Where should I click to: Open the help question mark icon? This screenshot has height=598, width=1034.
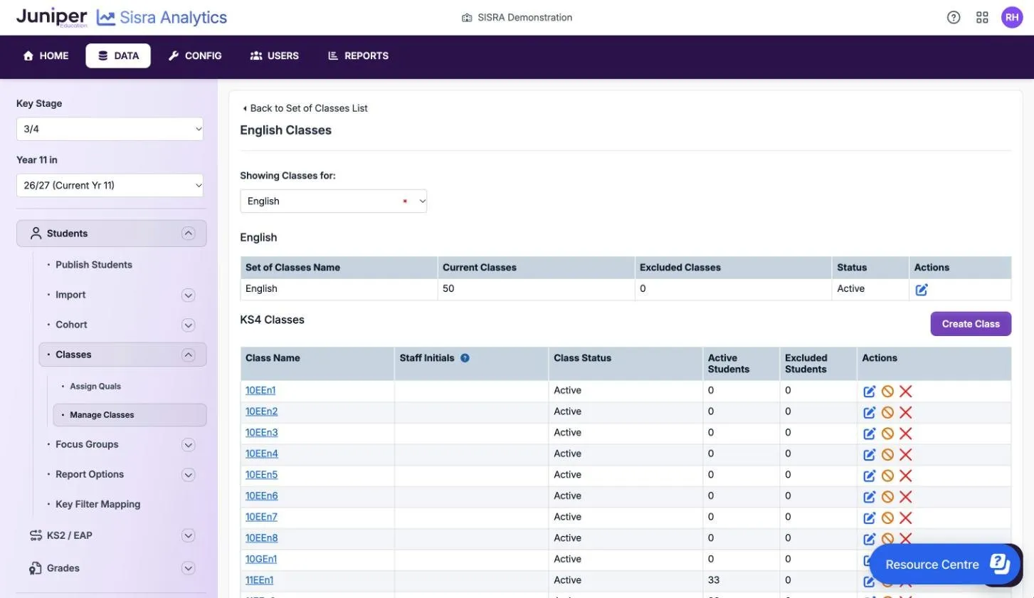(954, 18)
